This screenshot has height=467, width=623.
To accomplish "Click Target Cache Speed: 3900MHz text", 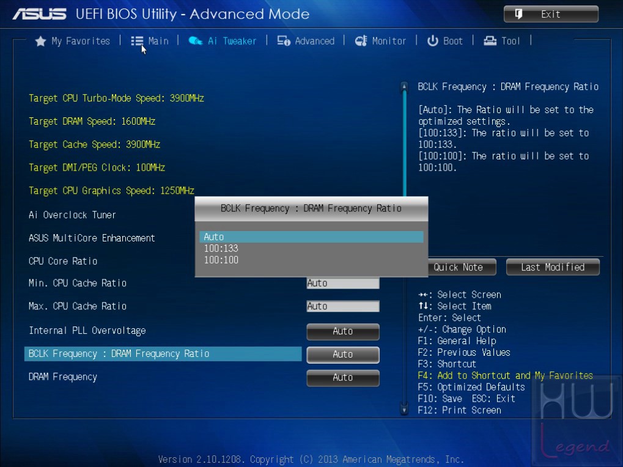I will coord(95,144).
